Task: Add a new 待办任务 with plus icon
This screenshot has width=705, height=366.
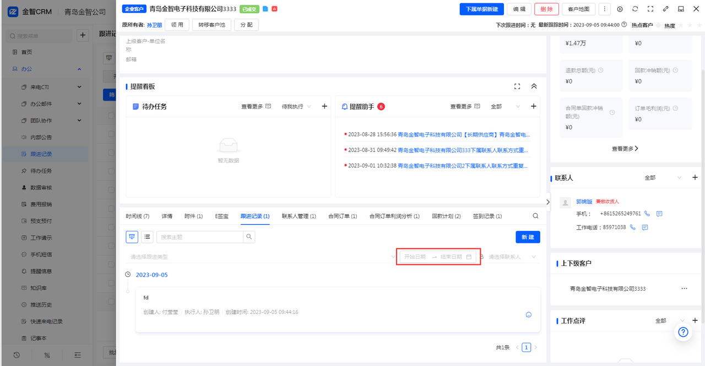Action: (324, 107)
